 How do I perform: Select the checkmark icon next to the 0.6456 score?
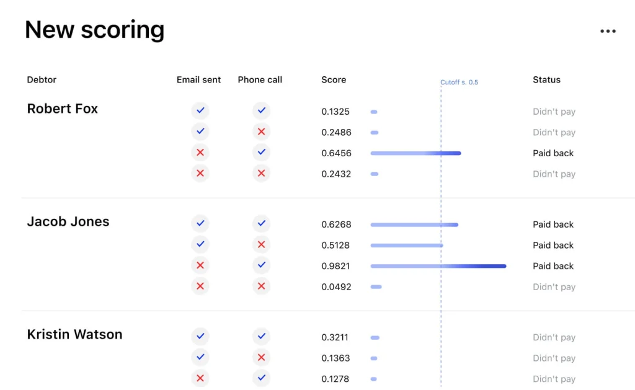tap(260, 153)
